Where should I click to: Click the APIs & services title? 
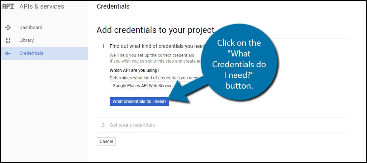click(x=42, y=6)
